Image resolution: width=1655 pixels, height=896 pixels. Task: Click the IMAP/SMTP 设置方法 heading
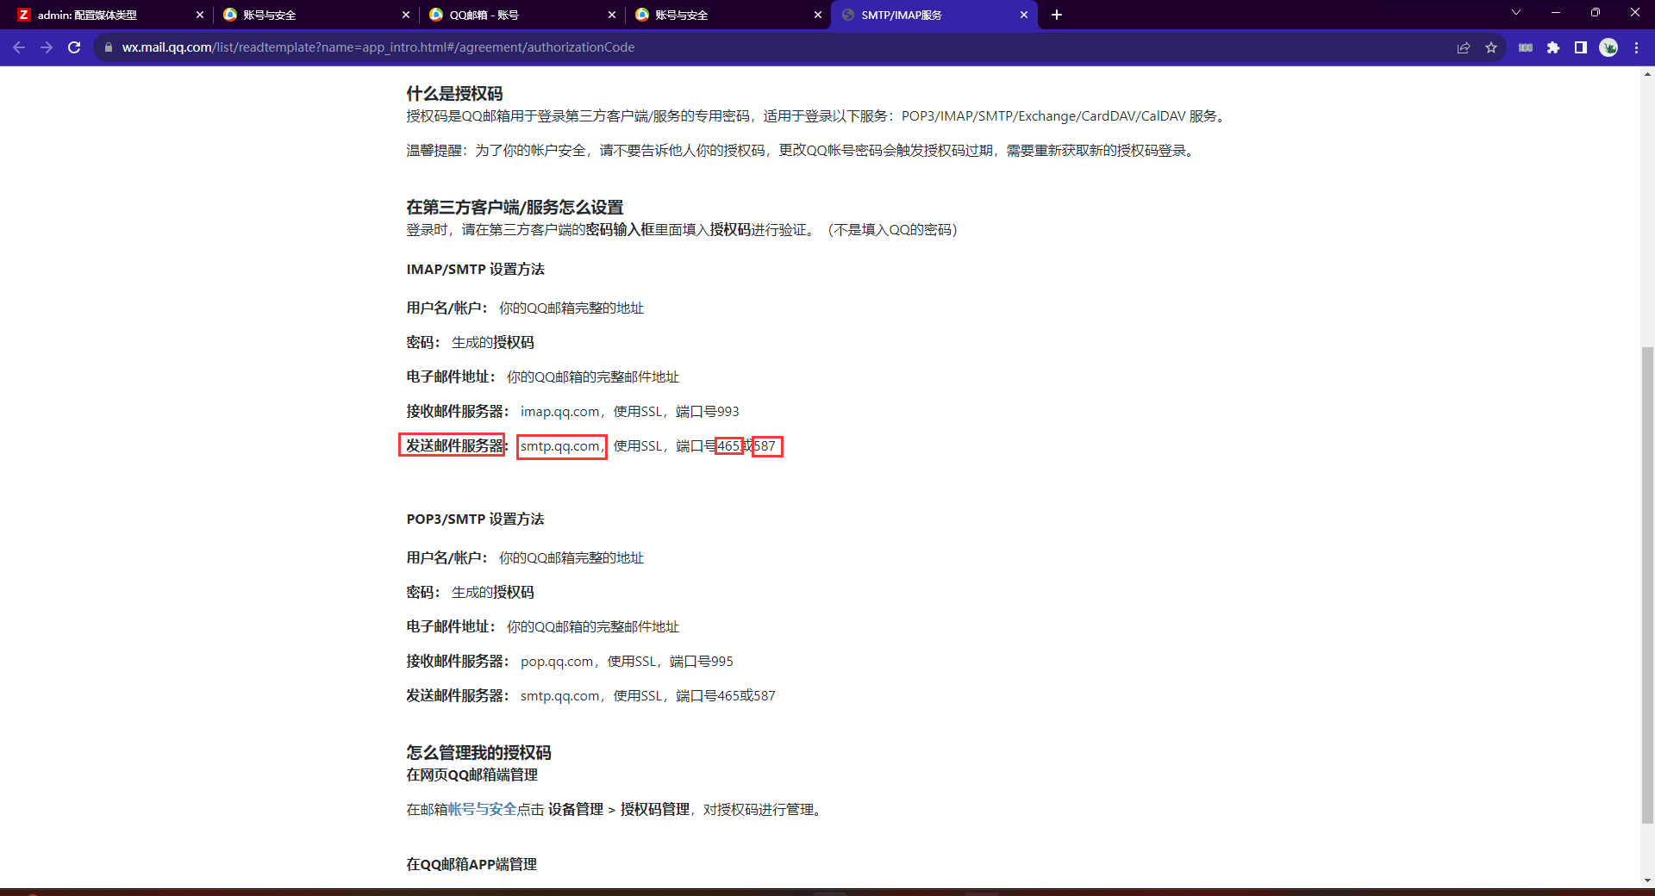(x=475, y=269)
